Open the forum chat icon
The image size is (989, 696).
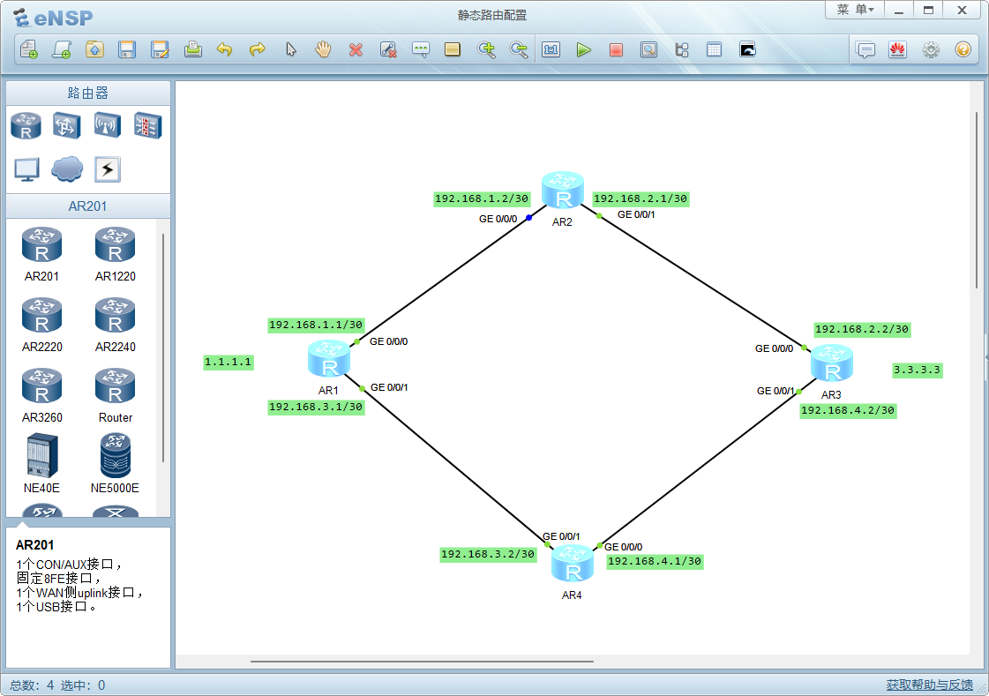[866, 49]
